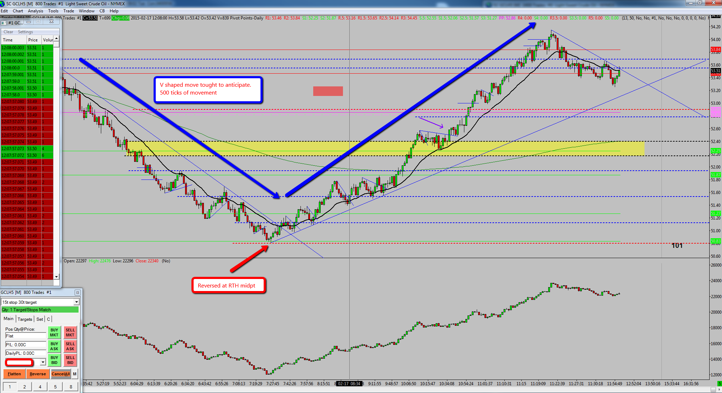Click the 12:07:57.073 trade row
Viewport: 722px width, 393px height.
[x=27, y=149]
